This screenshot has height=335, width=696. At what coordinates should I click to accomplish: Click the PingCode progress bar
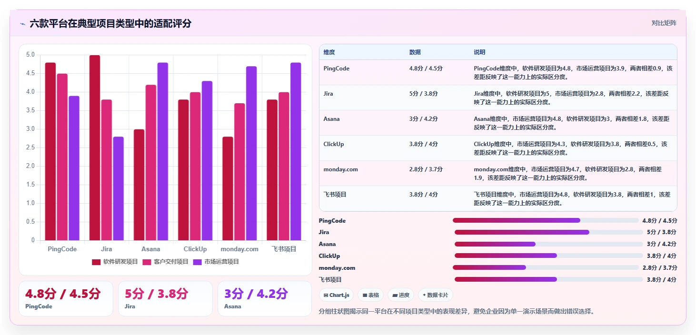pyautogui.click(x=546, y=220)
